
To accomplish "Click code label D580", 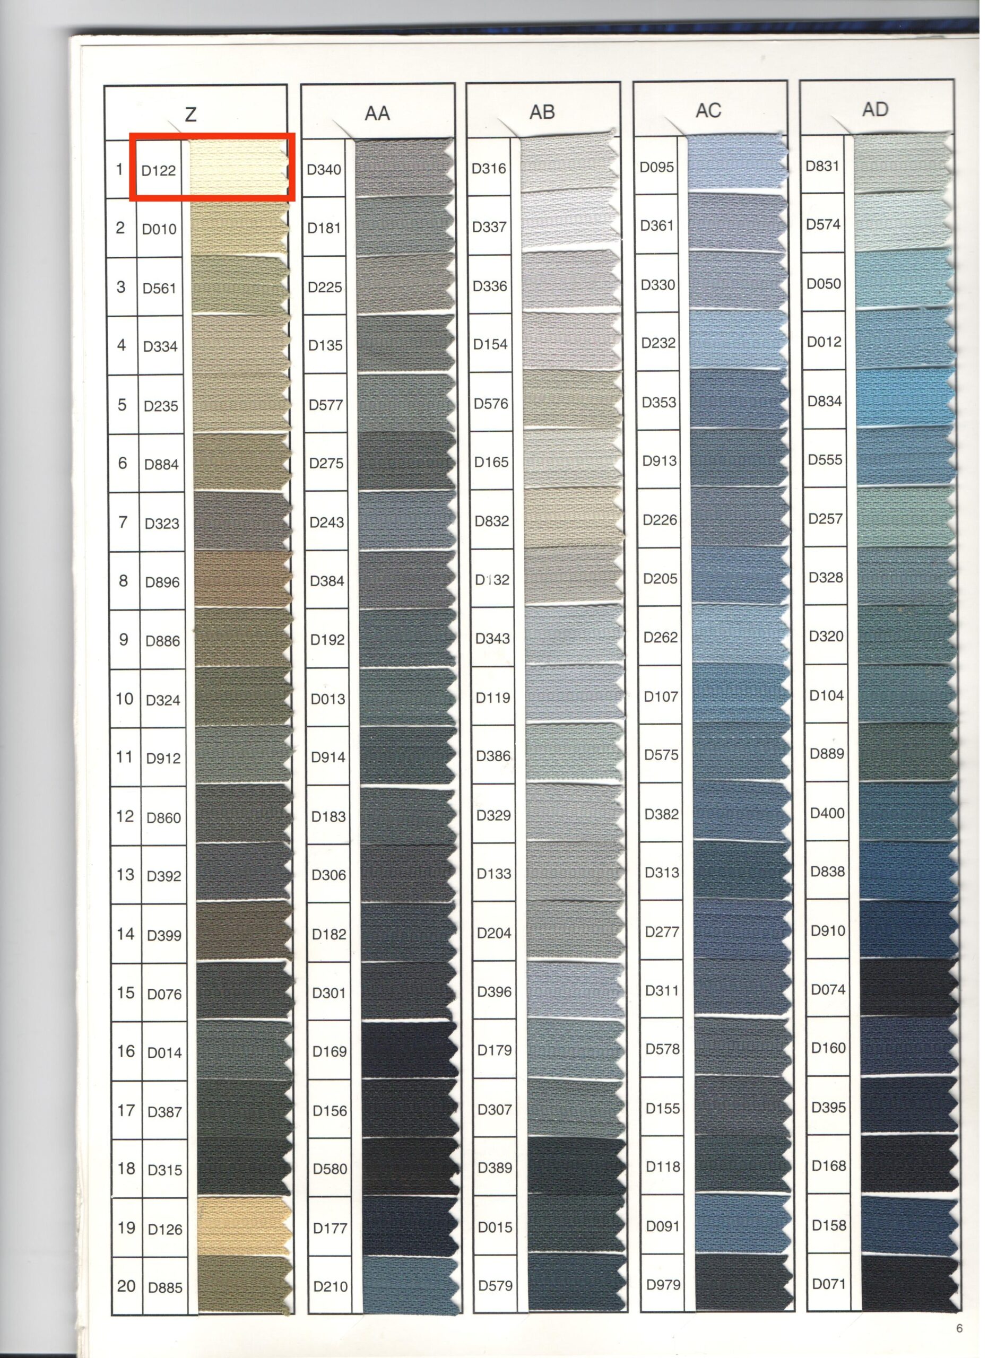I will click(x=330, y=1168).
